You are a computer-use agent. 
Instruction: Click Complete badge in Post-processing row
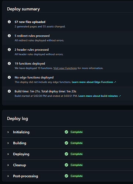(x=77, y=176)
